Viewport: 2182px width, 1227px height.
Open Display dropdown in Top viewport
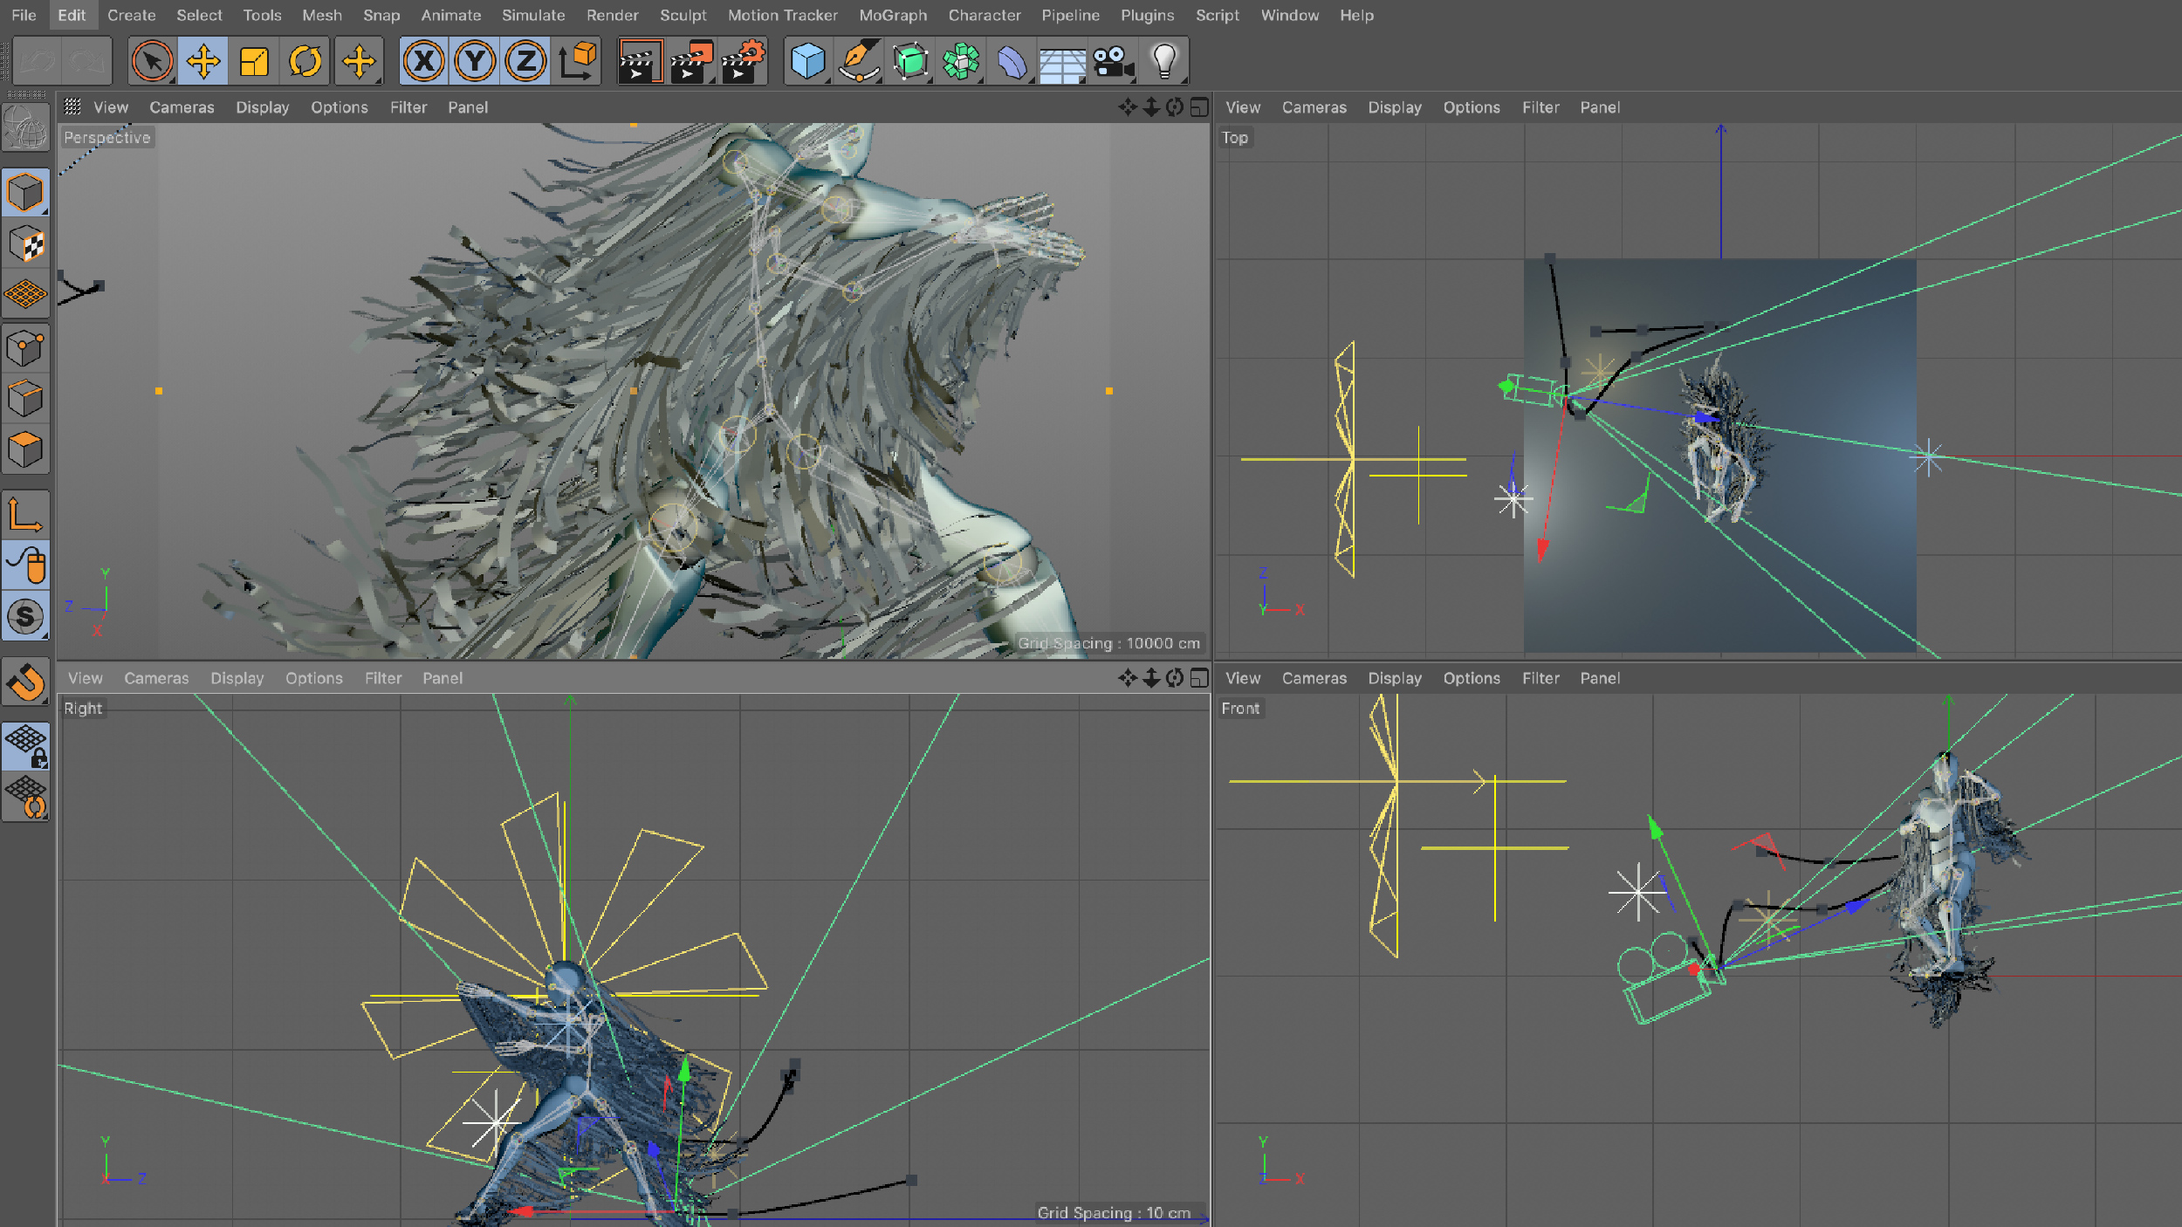(1394, 107)
